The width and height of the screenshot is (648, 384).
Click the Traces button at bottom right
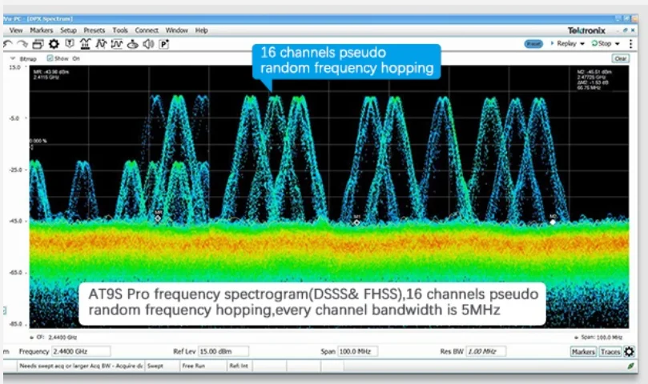[610, 351]
